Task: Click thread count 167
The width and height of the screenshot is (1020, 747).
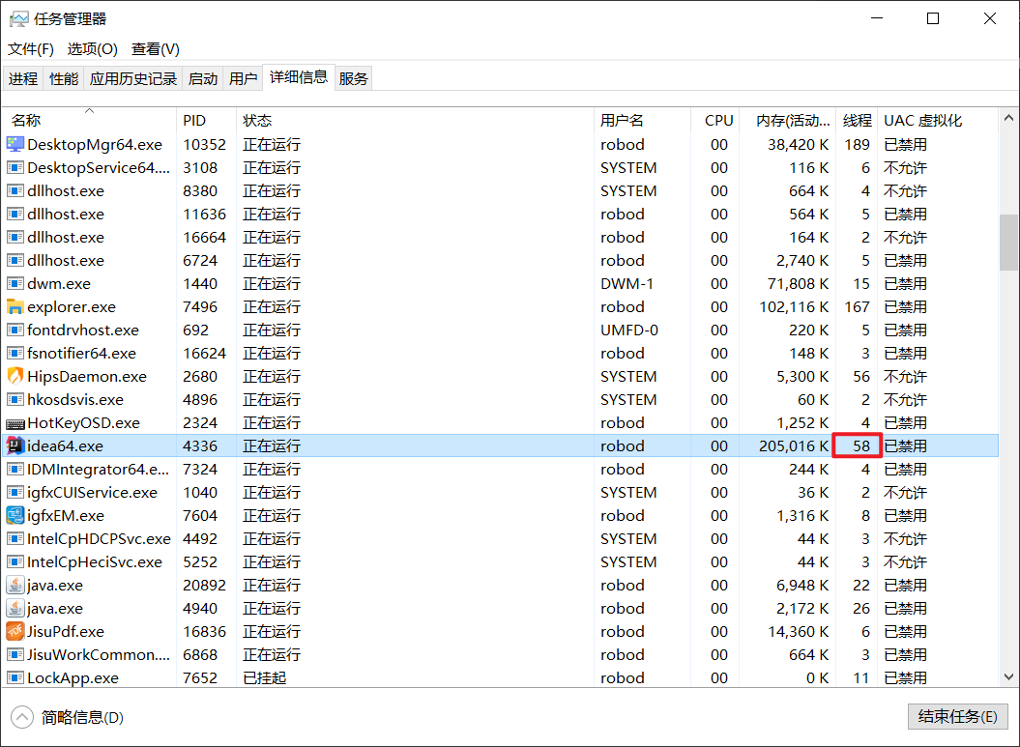Action: pos(858,307)
